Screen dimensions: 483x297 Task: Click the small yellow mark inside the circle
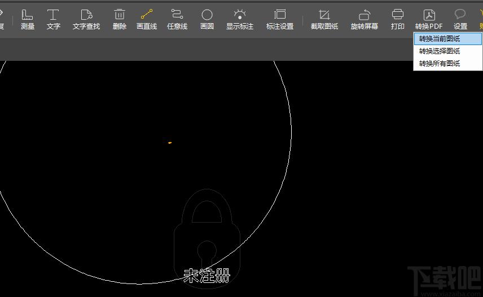tap(170, 143)
